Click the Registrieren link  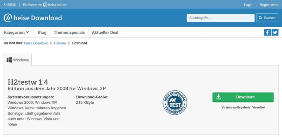tap(269, 5)
